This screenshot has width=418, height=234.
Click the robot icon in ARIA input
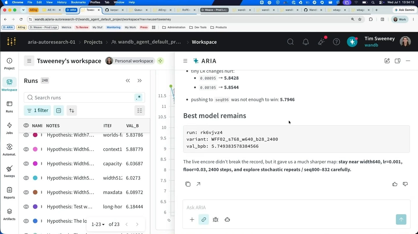click(x=227, y=220)
